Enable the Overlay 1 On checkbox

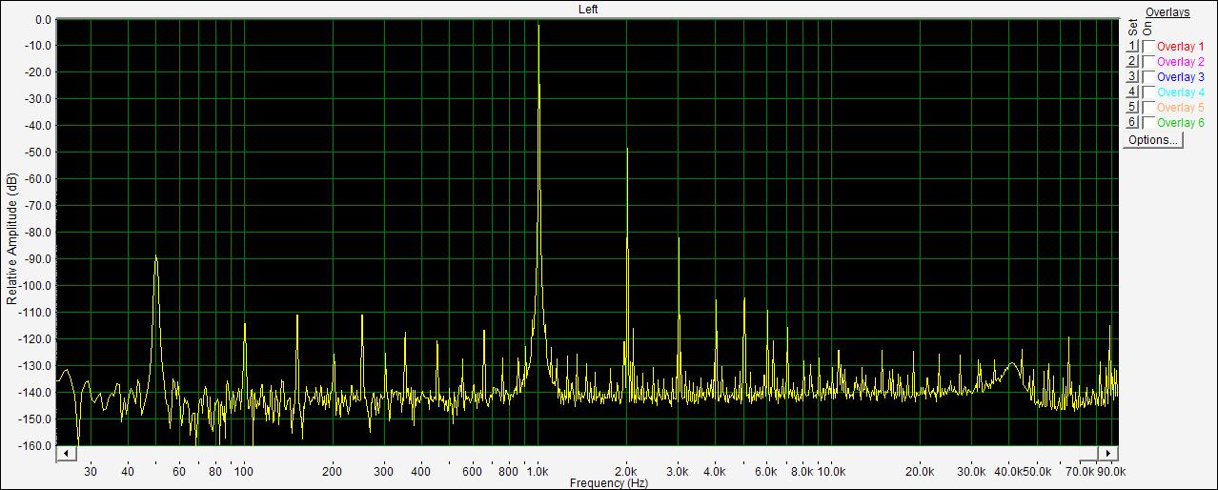[1148, 47]
